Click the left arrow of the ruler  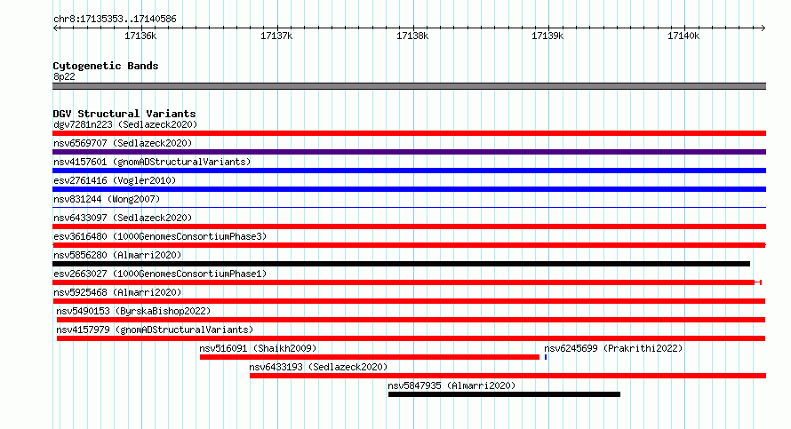pyautogui.click(x=56, y=28)
